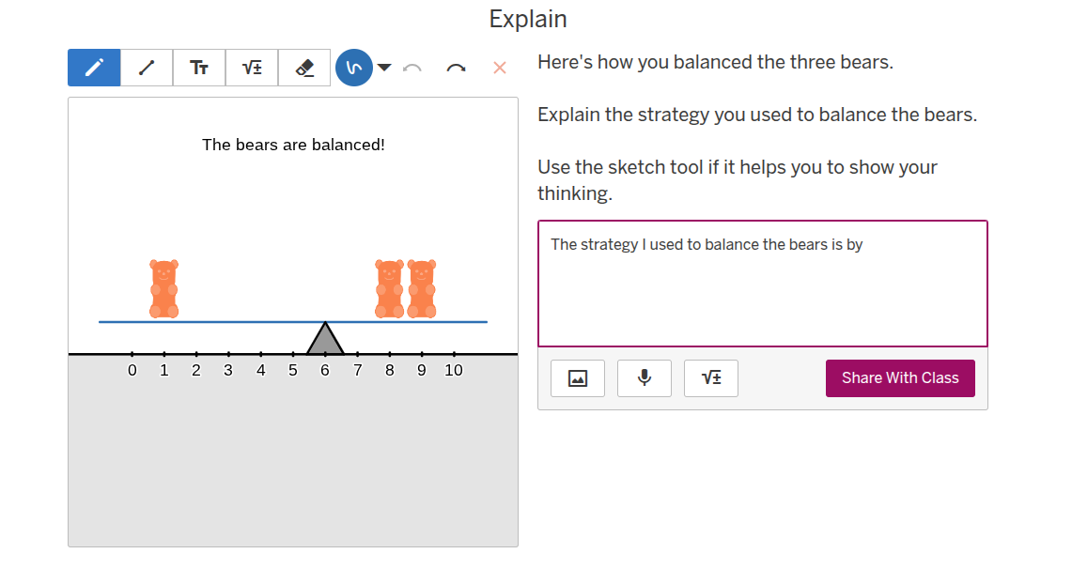Select the line drawing tool
Screen dimensions: 1072x569
pyautogui.click(x=147, y=68)
